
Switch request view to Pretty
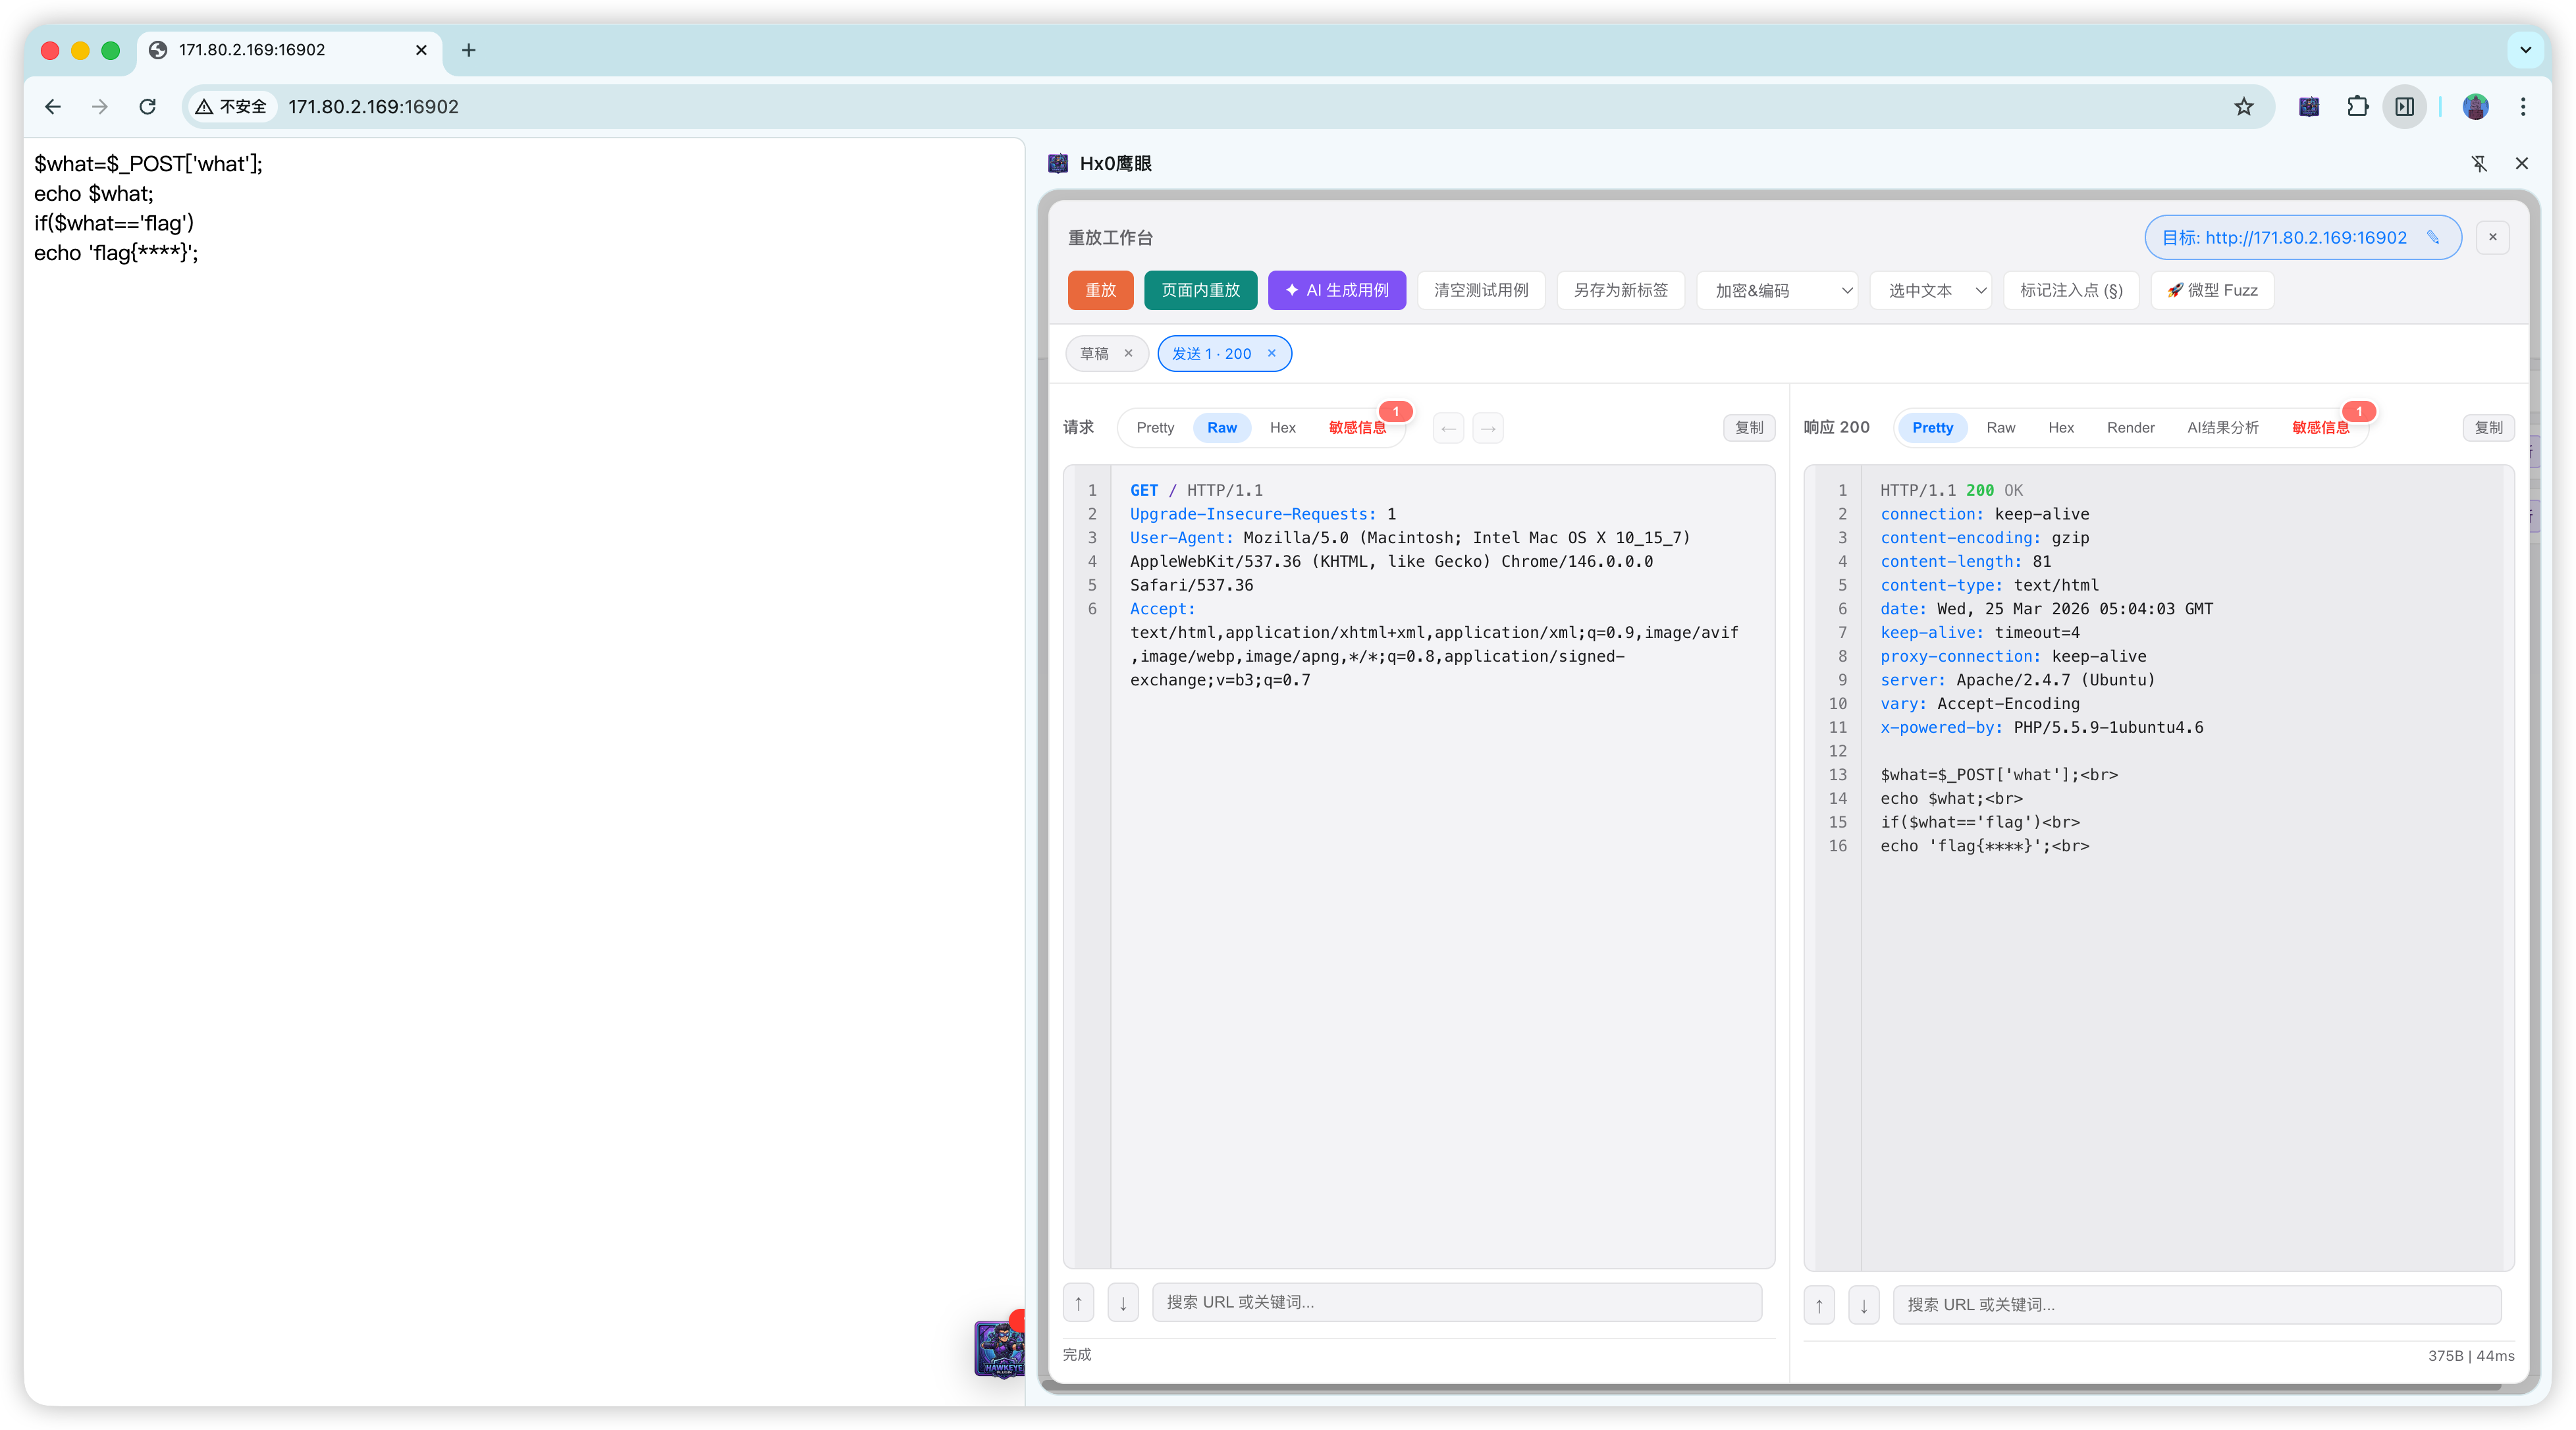[1155, 428]
